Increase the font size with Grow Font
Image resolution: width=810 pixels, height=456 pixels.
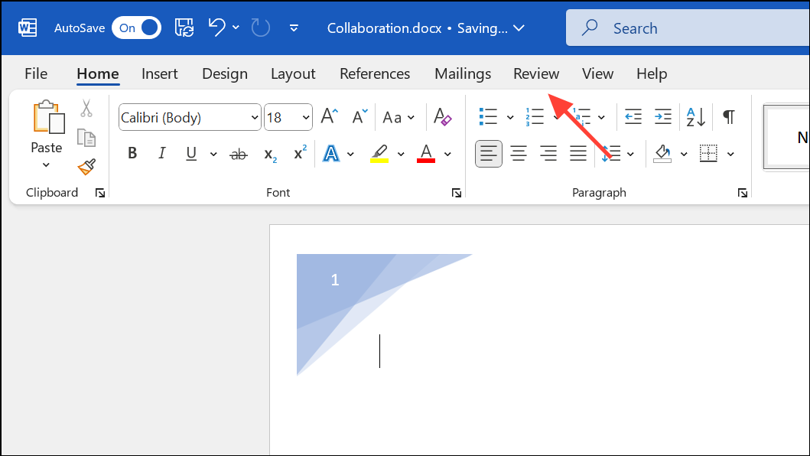point(327,116)
